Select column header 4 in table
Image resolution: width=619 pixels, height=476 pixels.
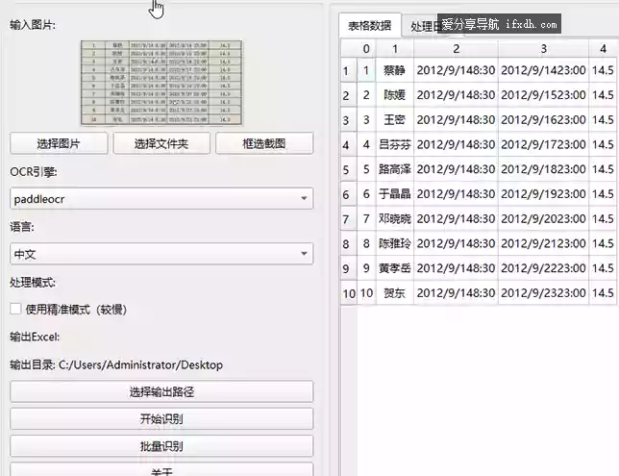[603, 48]
